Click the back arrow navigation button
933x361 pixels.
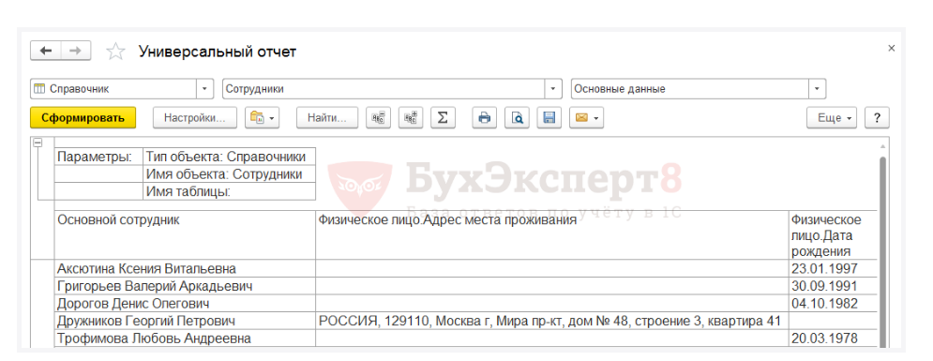[x=46, y=52]
